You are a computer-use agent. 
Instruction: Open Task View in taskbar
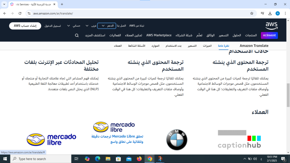point(76,159)
